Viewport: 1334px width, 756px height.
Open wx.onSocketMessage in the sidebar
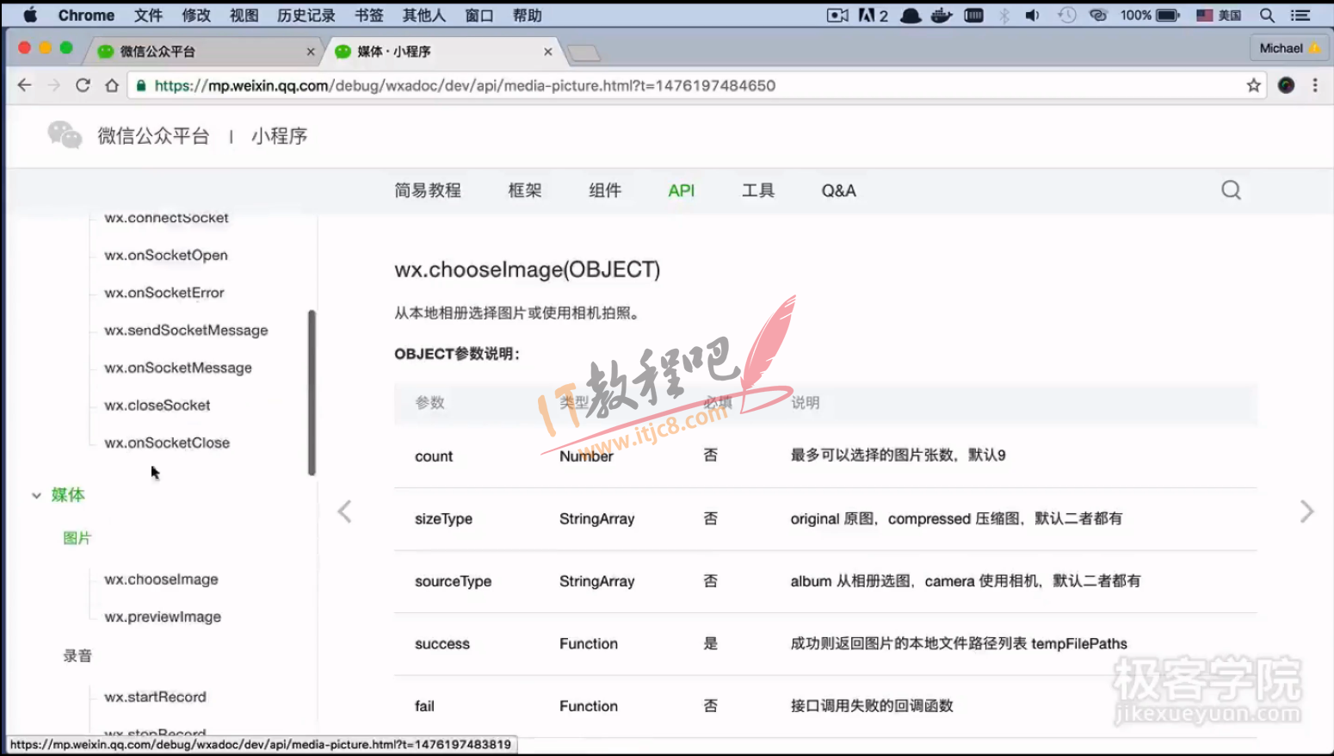[178, 368]
